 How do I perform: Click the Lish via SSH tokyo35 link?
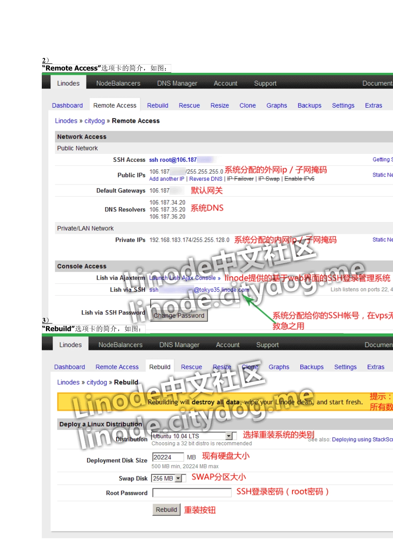pos(199,290)
